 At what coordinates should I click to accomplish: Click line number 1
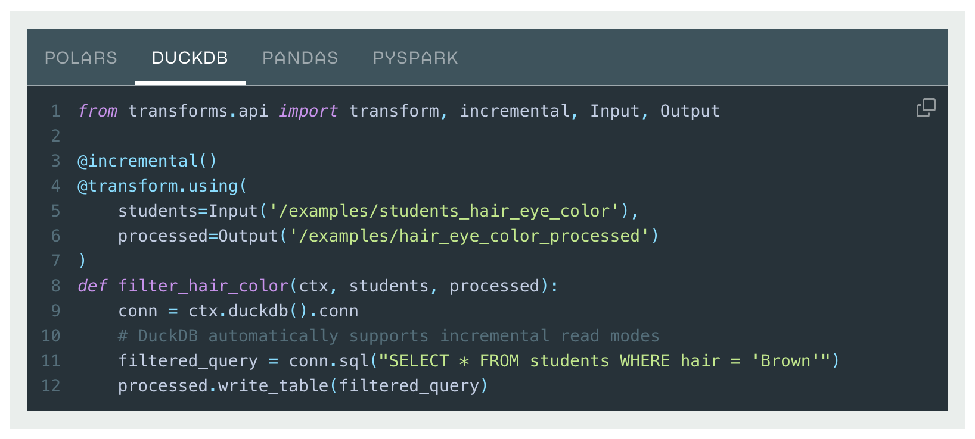coord(55,111)
